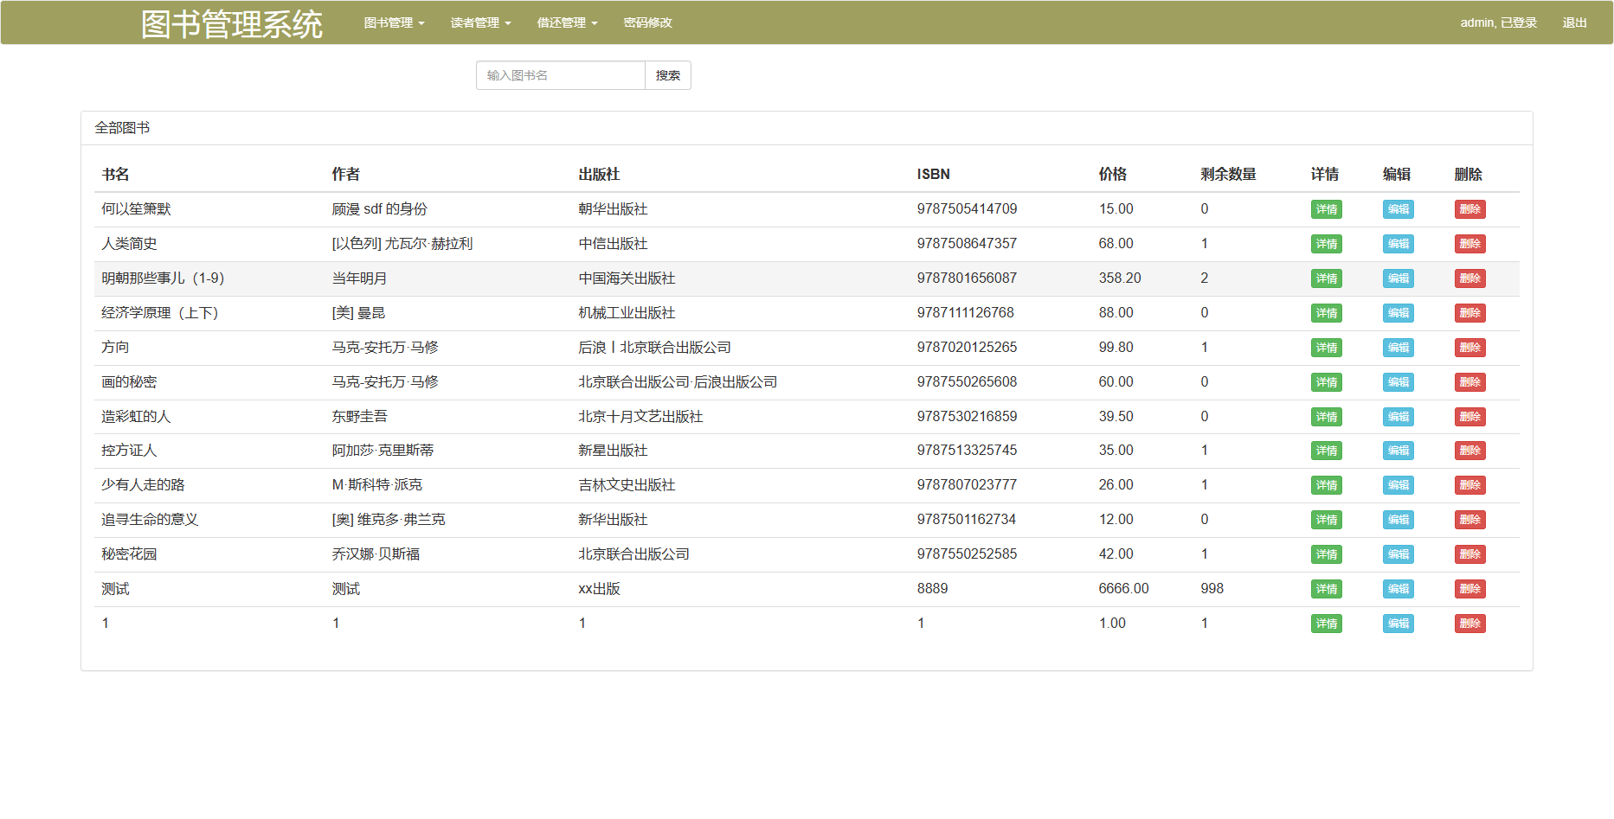The height and width of the screenshot is (819, 1614).
Task: Expand 借还管理 dropdown in navbar
Action: 567,22
